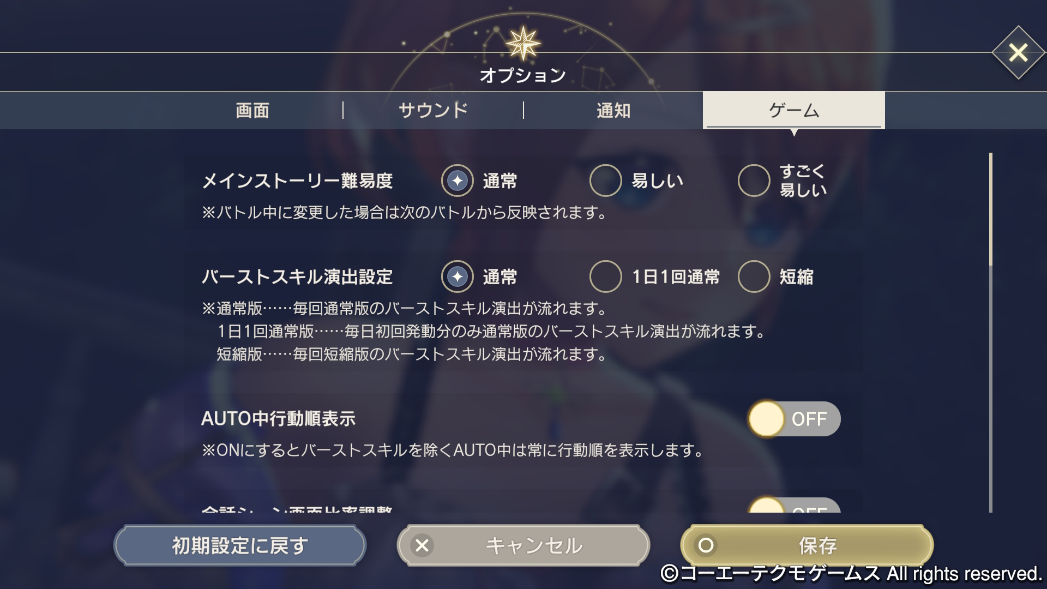Toggle the partially visible bottom OFF switch
The height and width of the screenshot is (589, 1047).
[794, 506]
